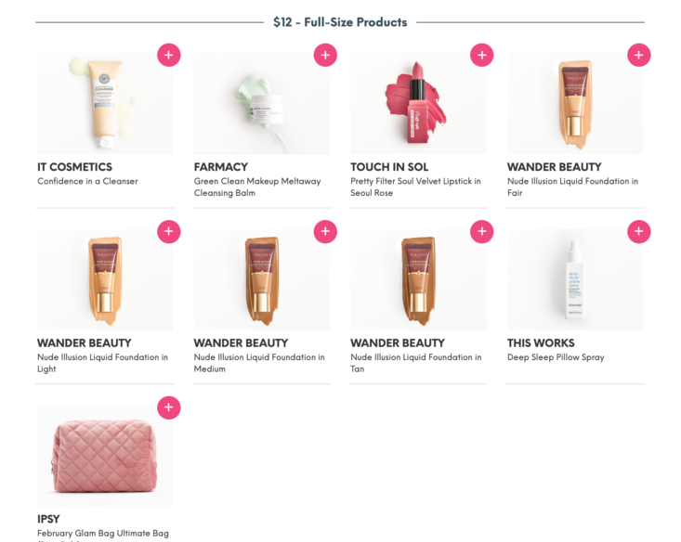Add Wander Beauty foundation in Medium
This screenshot has height=542, width=681.
coord(325,231)
